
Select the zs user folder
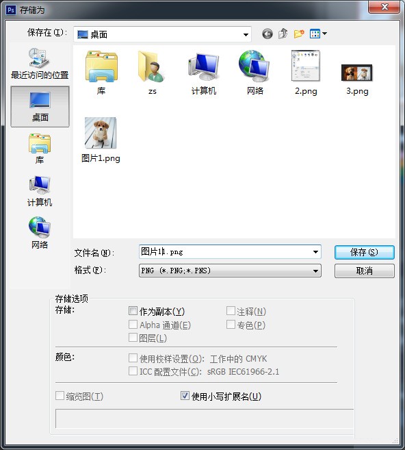point(152,73)
